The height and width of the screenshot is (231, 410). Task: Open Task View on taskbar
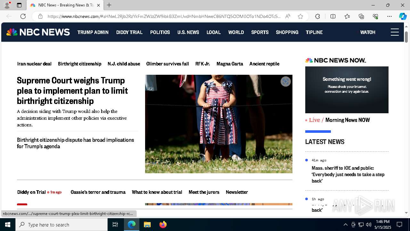pyautogui.click(x=115, y=225)
